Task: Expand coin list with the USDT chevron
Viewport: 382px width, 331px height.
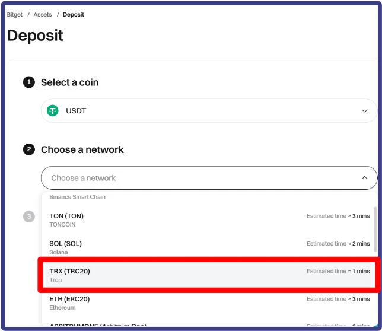Action: pyautogui.click(x=364, y=111)
